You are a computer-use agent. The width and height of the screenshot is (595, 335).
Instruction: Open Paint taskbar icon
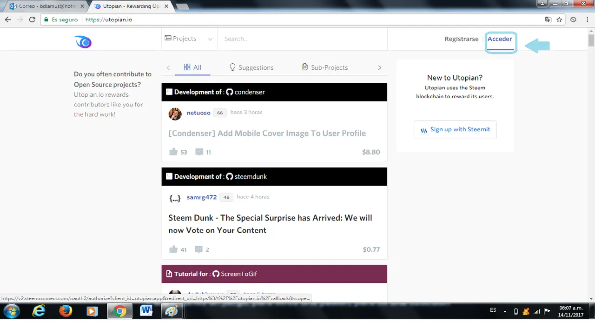click(x=172, y=311)
